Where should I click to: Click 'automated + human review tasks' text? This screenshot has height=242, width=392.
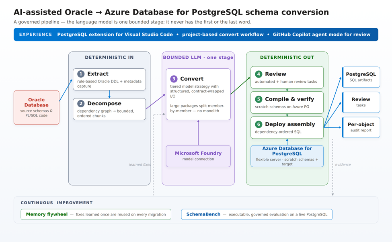pos(286,82)
